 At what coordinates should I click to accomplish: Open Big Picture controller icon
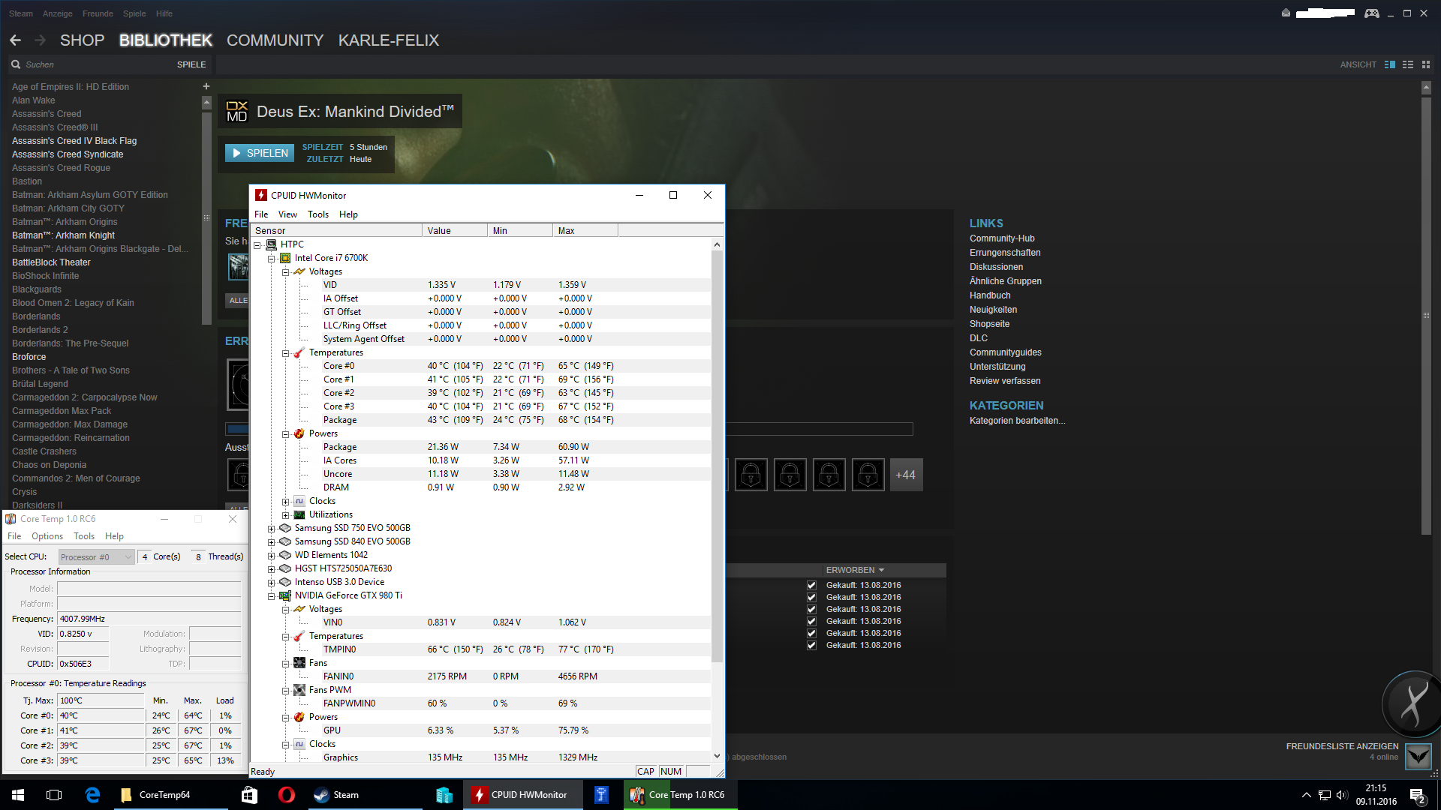click(x=1371, y=13)
